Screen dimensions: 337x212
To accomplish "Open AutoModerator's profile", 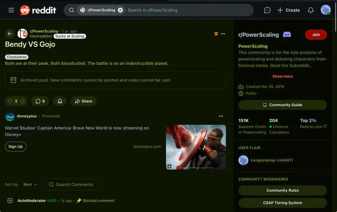I will [x=31, y=200].
